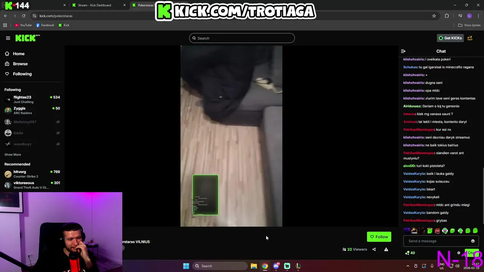Screen dimensions: 484x272
Task: Open offline channel Mellstroy987
Action: pyautogui.click(x=32, y=122)
